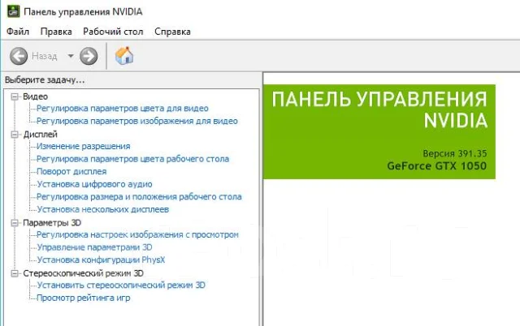Click the Forward arrow button

click(89, 56)
